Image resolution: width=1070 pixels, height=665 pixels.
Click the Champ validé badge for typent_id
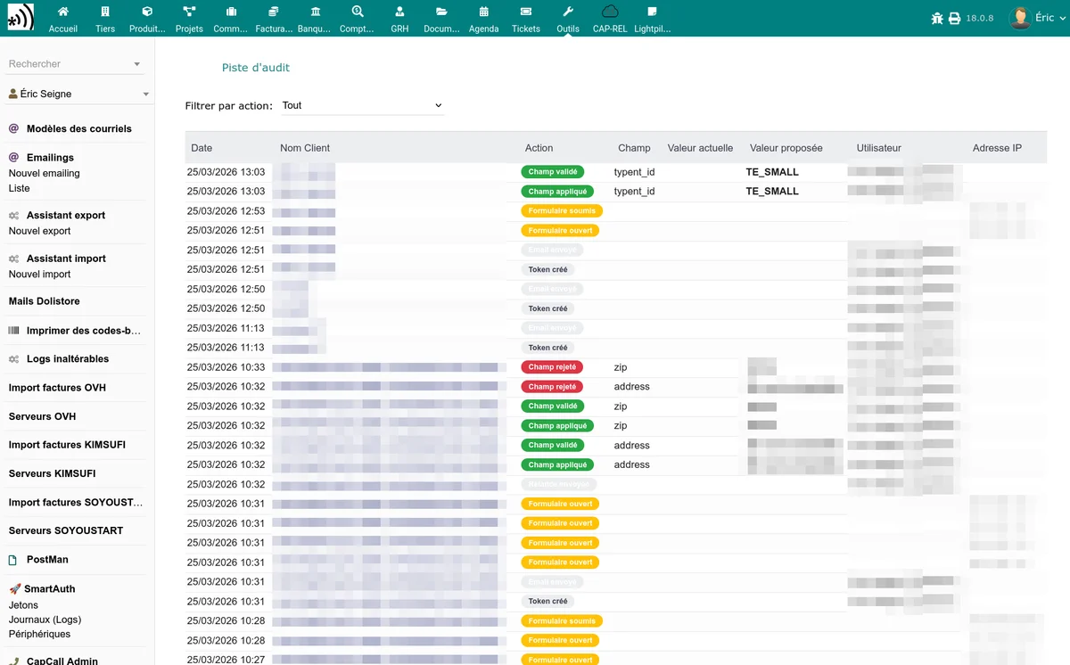click(x=552, y=172)
